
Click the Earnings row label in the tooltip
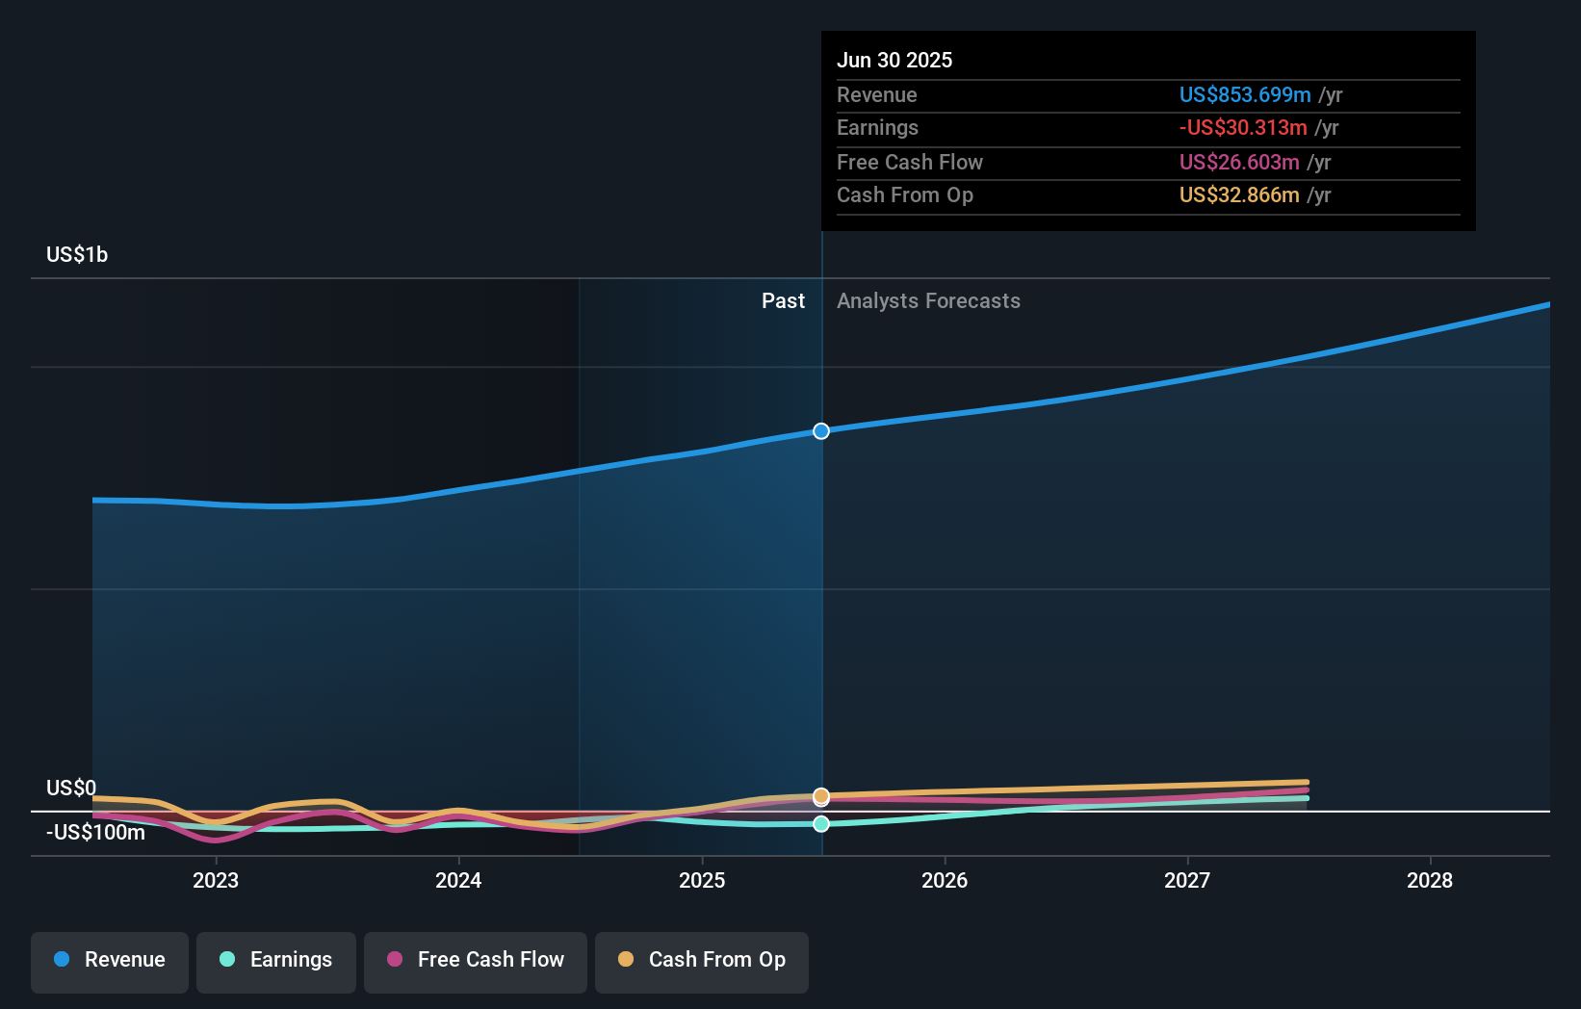[x=877, y=128]
